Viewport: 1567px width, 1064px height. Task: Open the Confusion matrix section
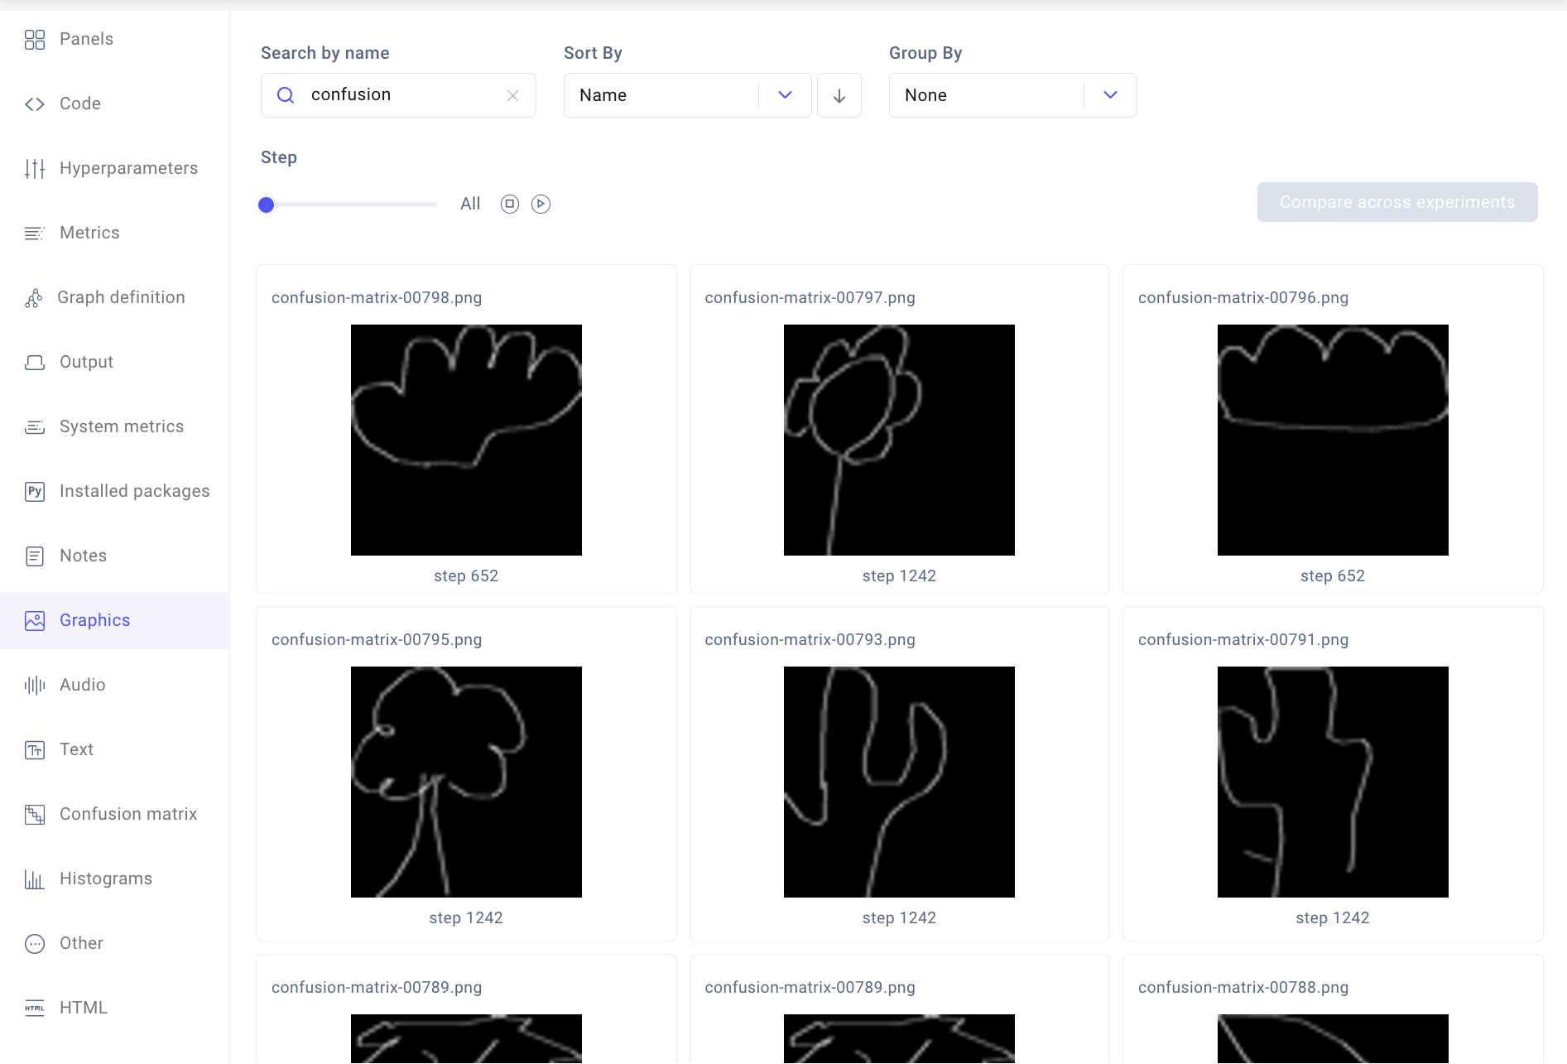pos(128,814)
